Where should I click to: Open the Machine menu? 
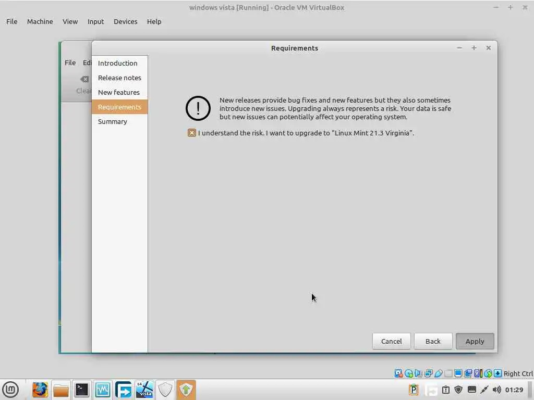point(40,21)
